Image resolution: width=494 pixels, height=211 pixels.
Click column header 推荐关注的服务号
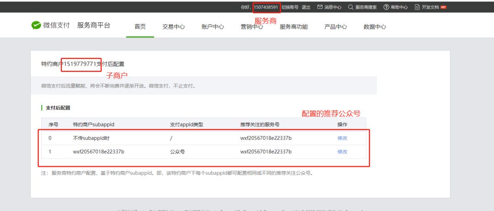260,125
